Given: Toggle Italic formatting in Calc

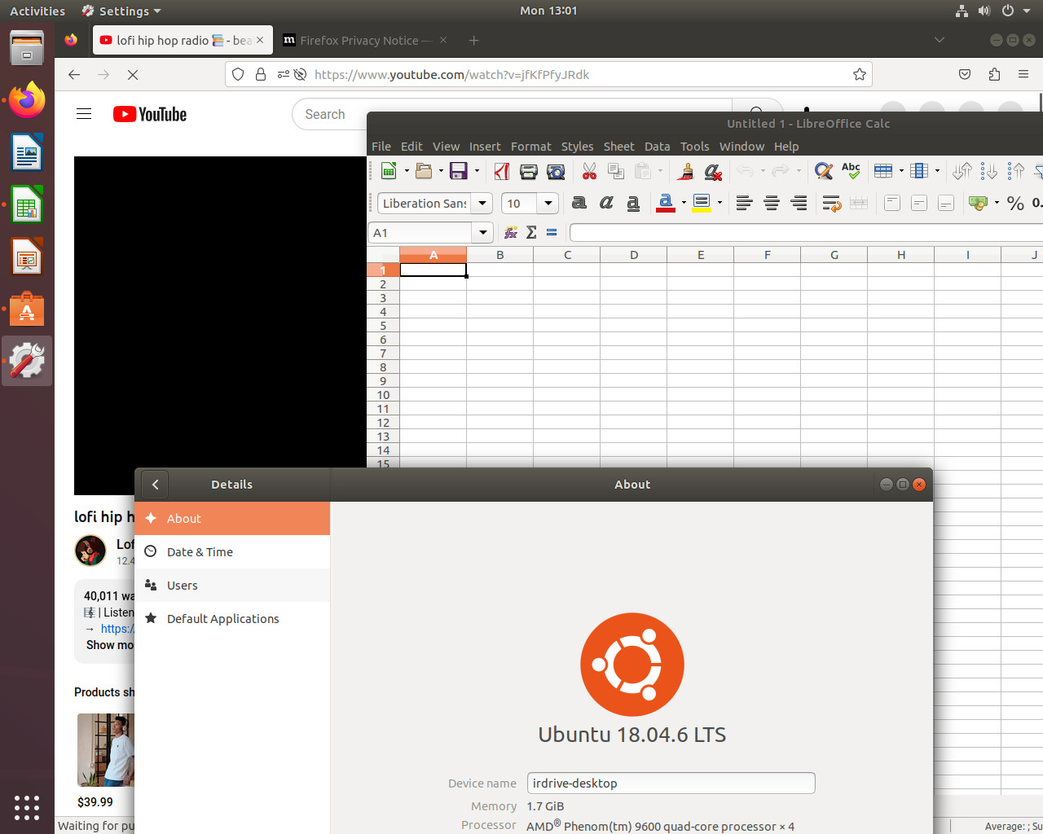Looking at the screenshot, I should [x=606, y=204].
